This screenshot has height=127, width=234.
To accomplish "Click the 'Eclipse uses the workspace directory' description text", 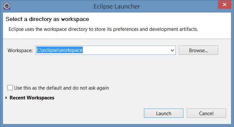I will [103, 29].
